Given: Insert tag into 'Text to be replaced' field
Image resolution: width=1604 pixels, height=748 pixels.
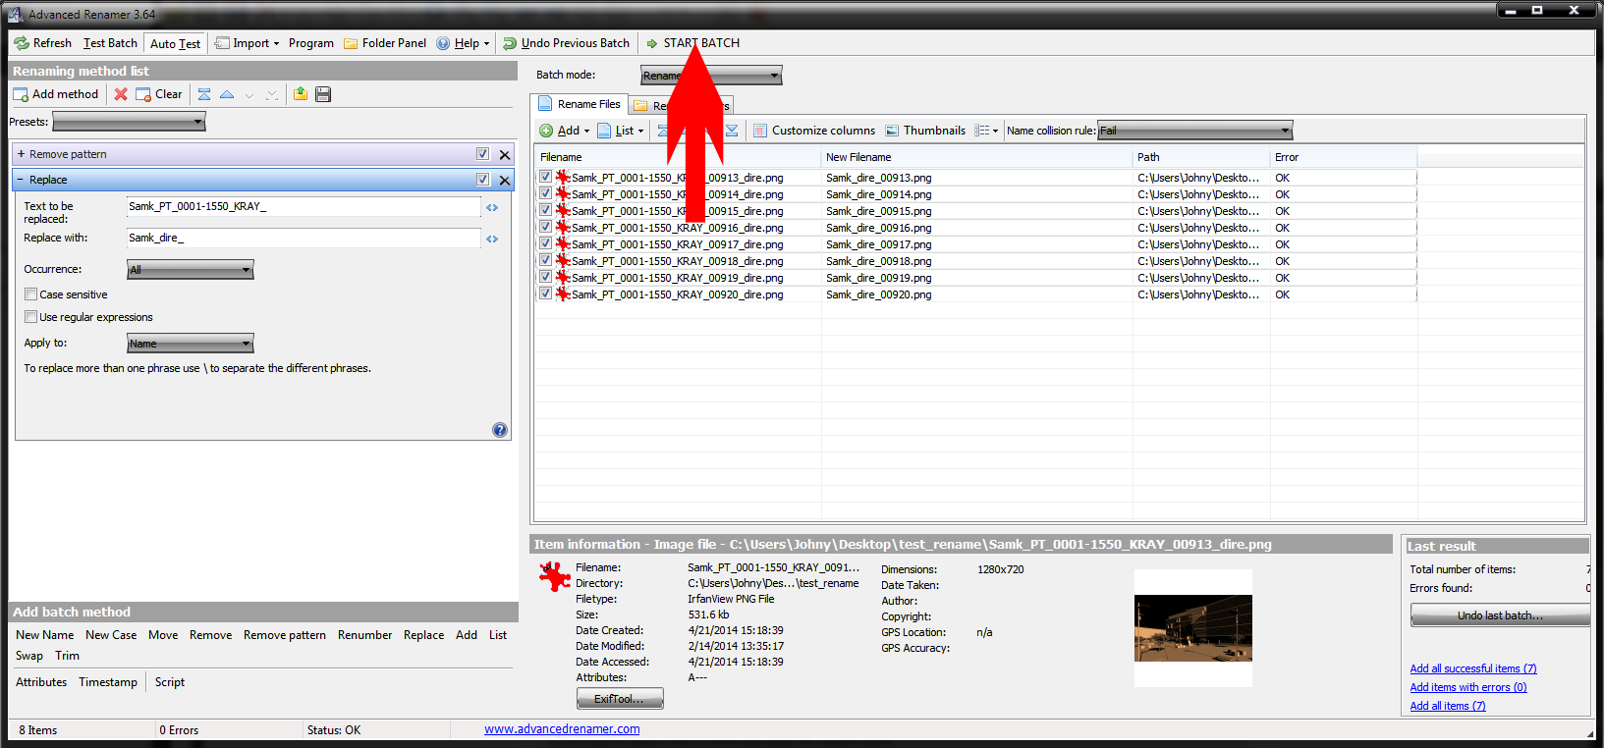Looking at the screenshot, I should [492, 207].
